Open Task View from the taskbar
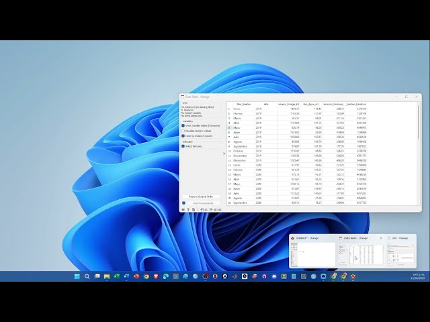 coord(97,276)
